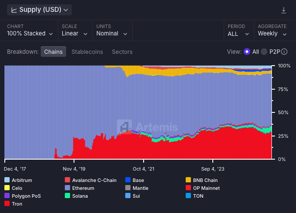Toggle the TON legend swatch
This screenshot has height=213, width=296.
188,196
